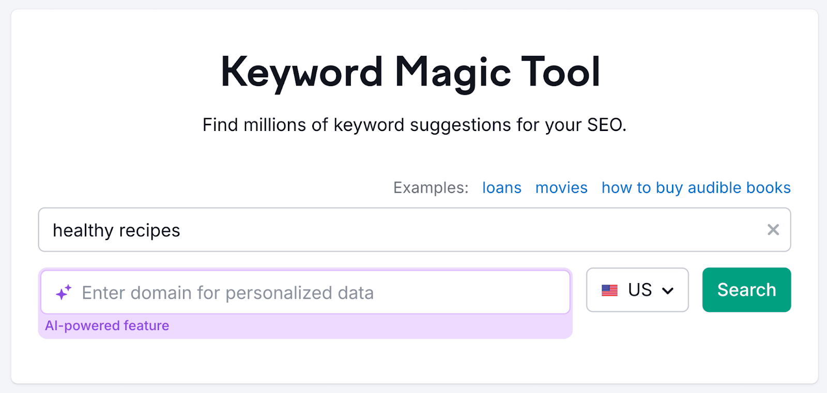Screen dimensions: 827x393
Task: Click the clear icon beside 'healthy recipes'
Action: point(773,230)
